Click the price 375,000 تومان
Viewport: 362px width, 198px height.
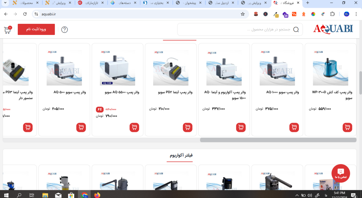pyautogui.click(x=267, y=109)
